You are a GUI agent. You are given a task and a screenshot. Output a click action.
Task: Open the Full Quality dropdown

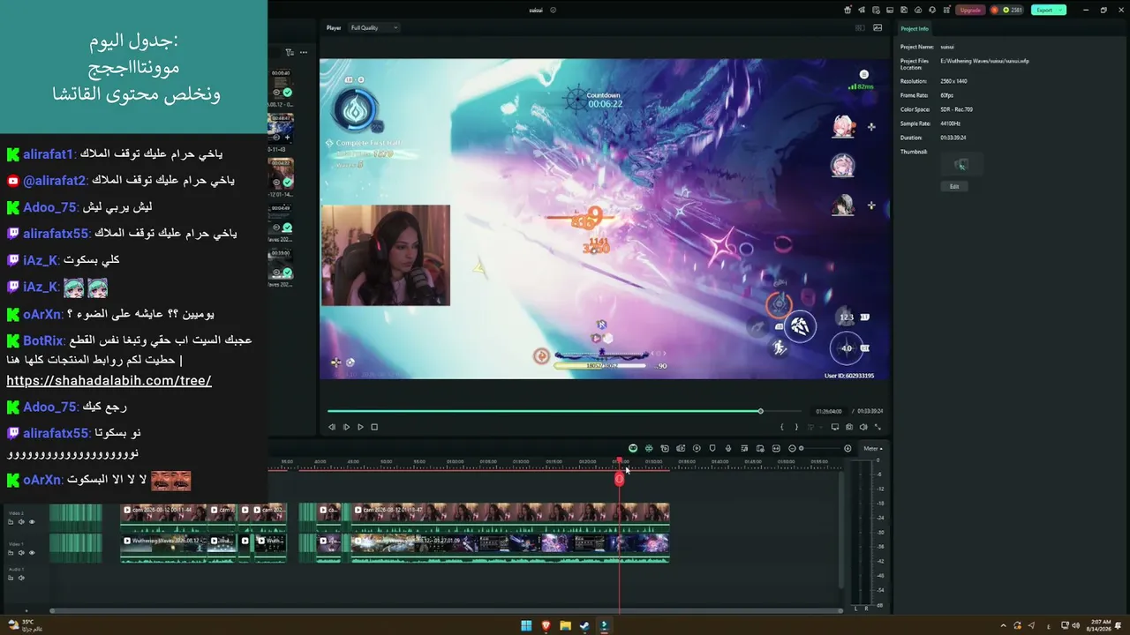point(374,27)
